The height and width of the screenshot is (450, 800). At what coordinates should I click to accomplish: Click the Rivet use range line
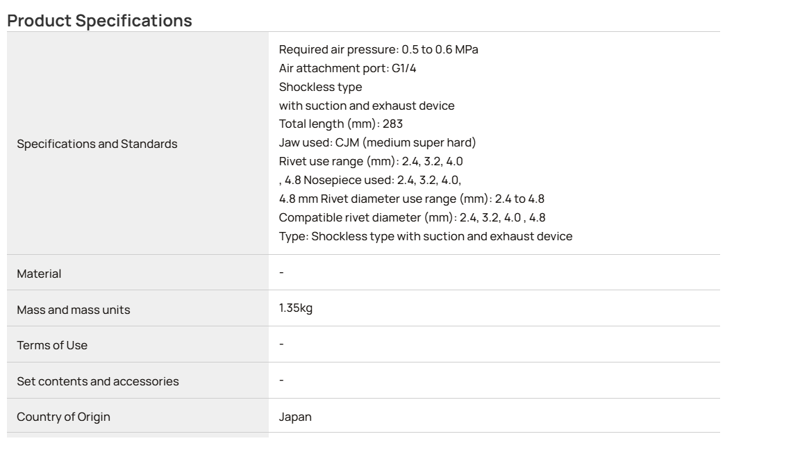click(370, 161)
